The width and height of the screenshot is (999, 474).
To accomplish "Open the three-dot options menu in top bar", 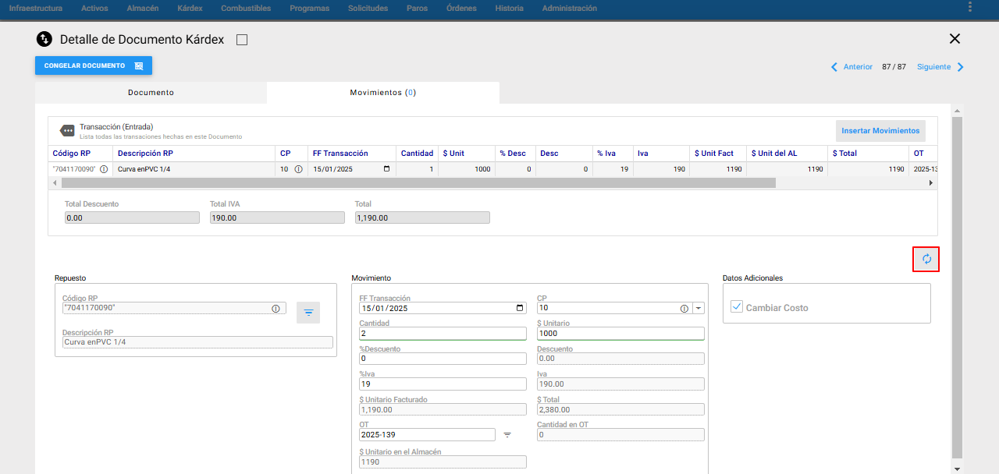I will point(970,8).
